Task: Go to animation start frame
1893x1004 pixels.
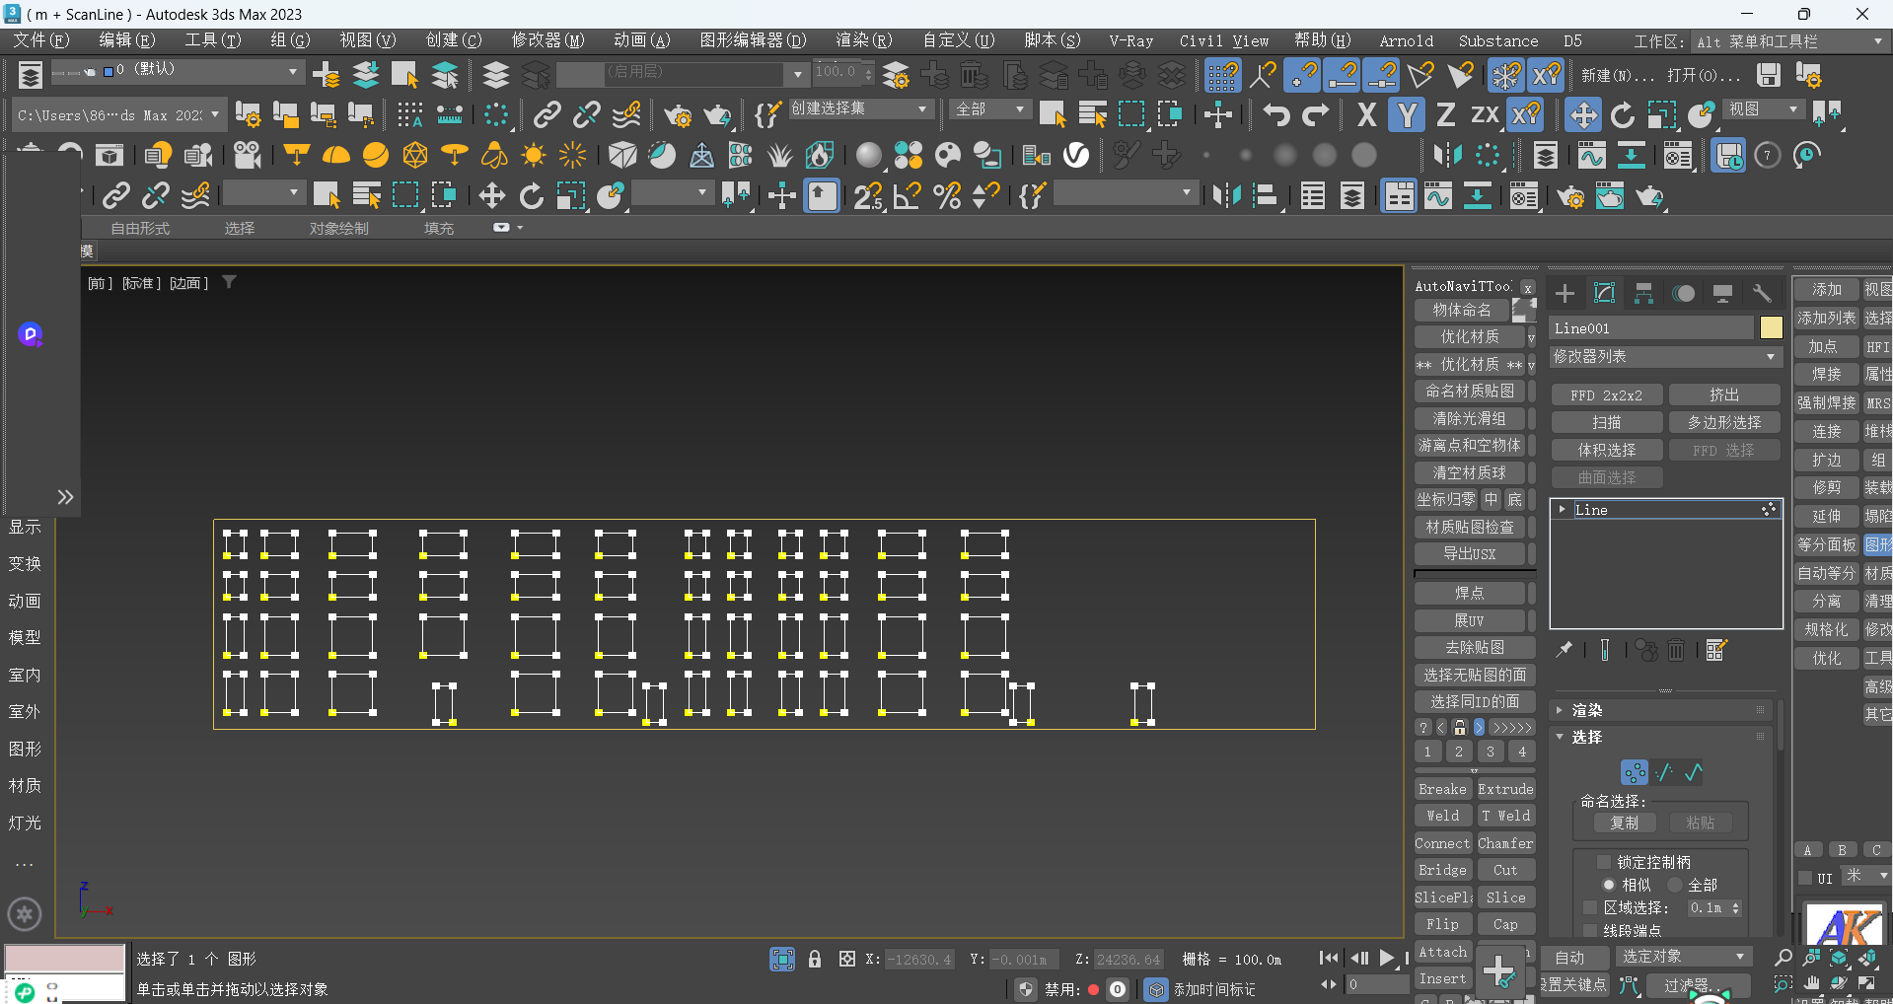Action: click(1329, 958)
